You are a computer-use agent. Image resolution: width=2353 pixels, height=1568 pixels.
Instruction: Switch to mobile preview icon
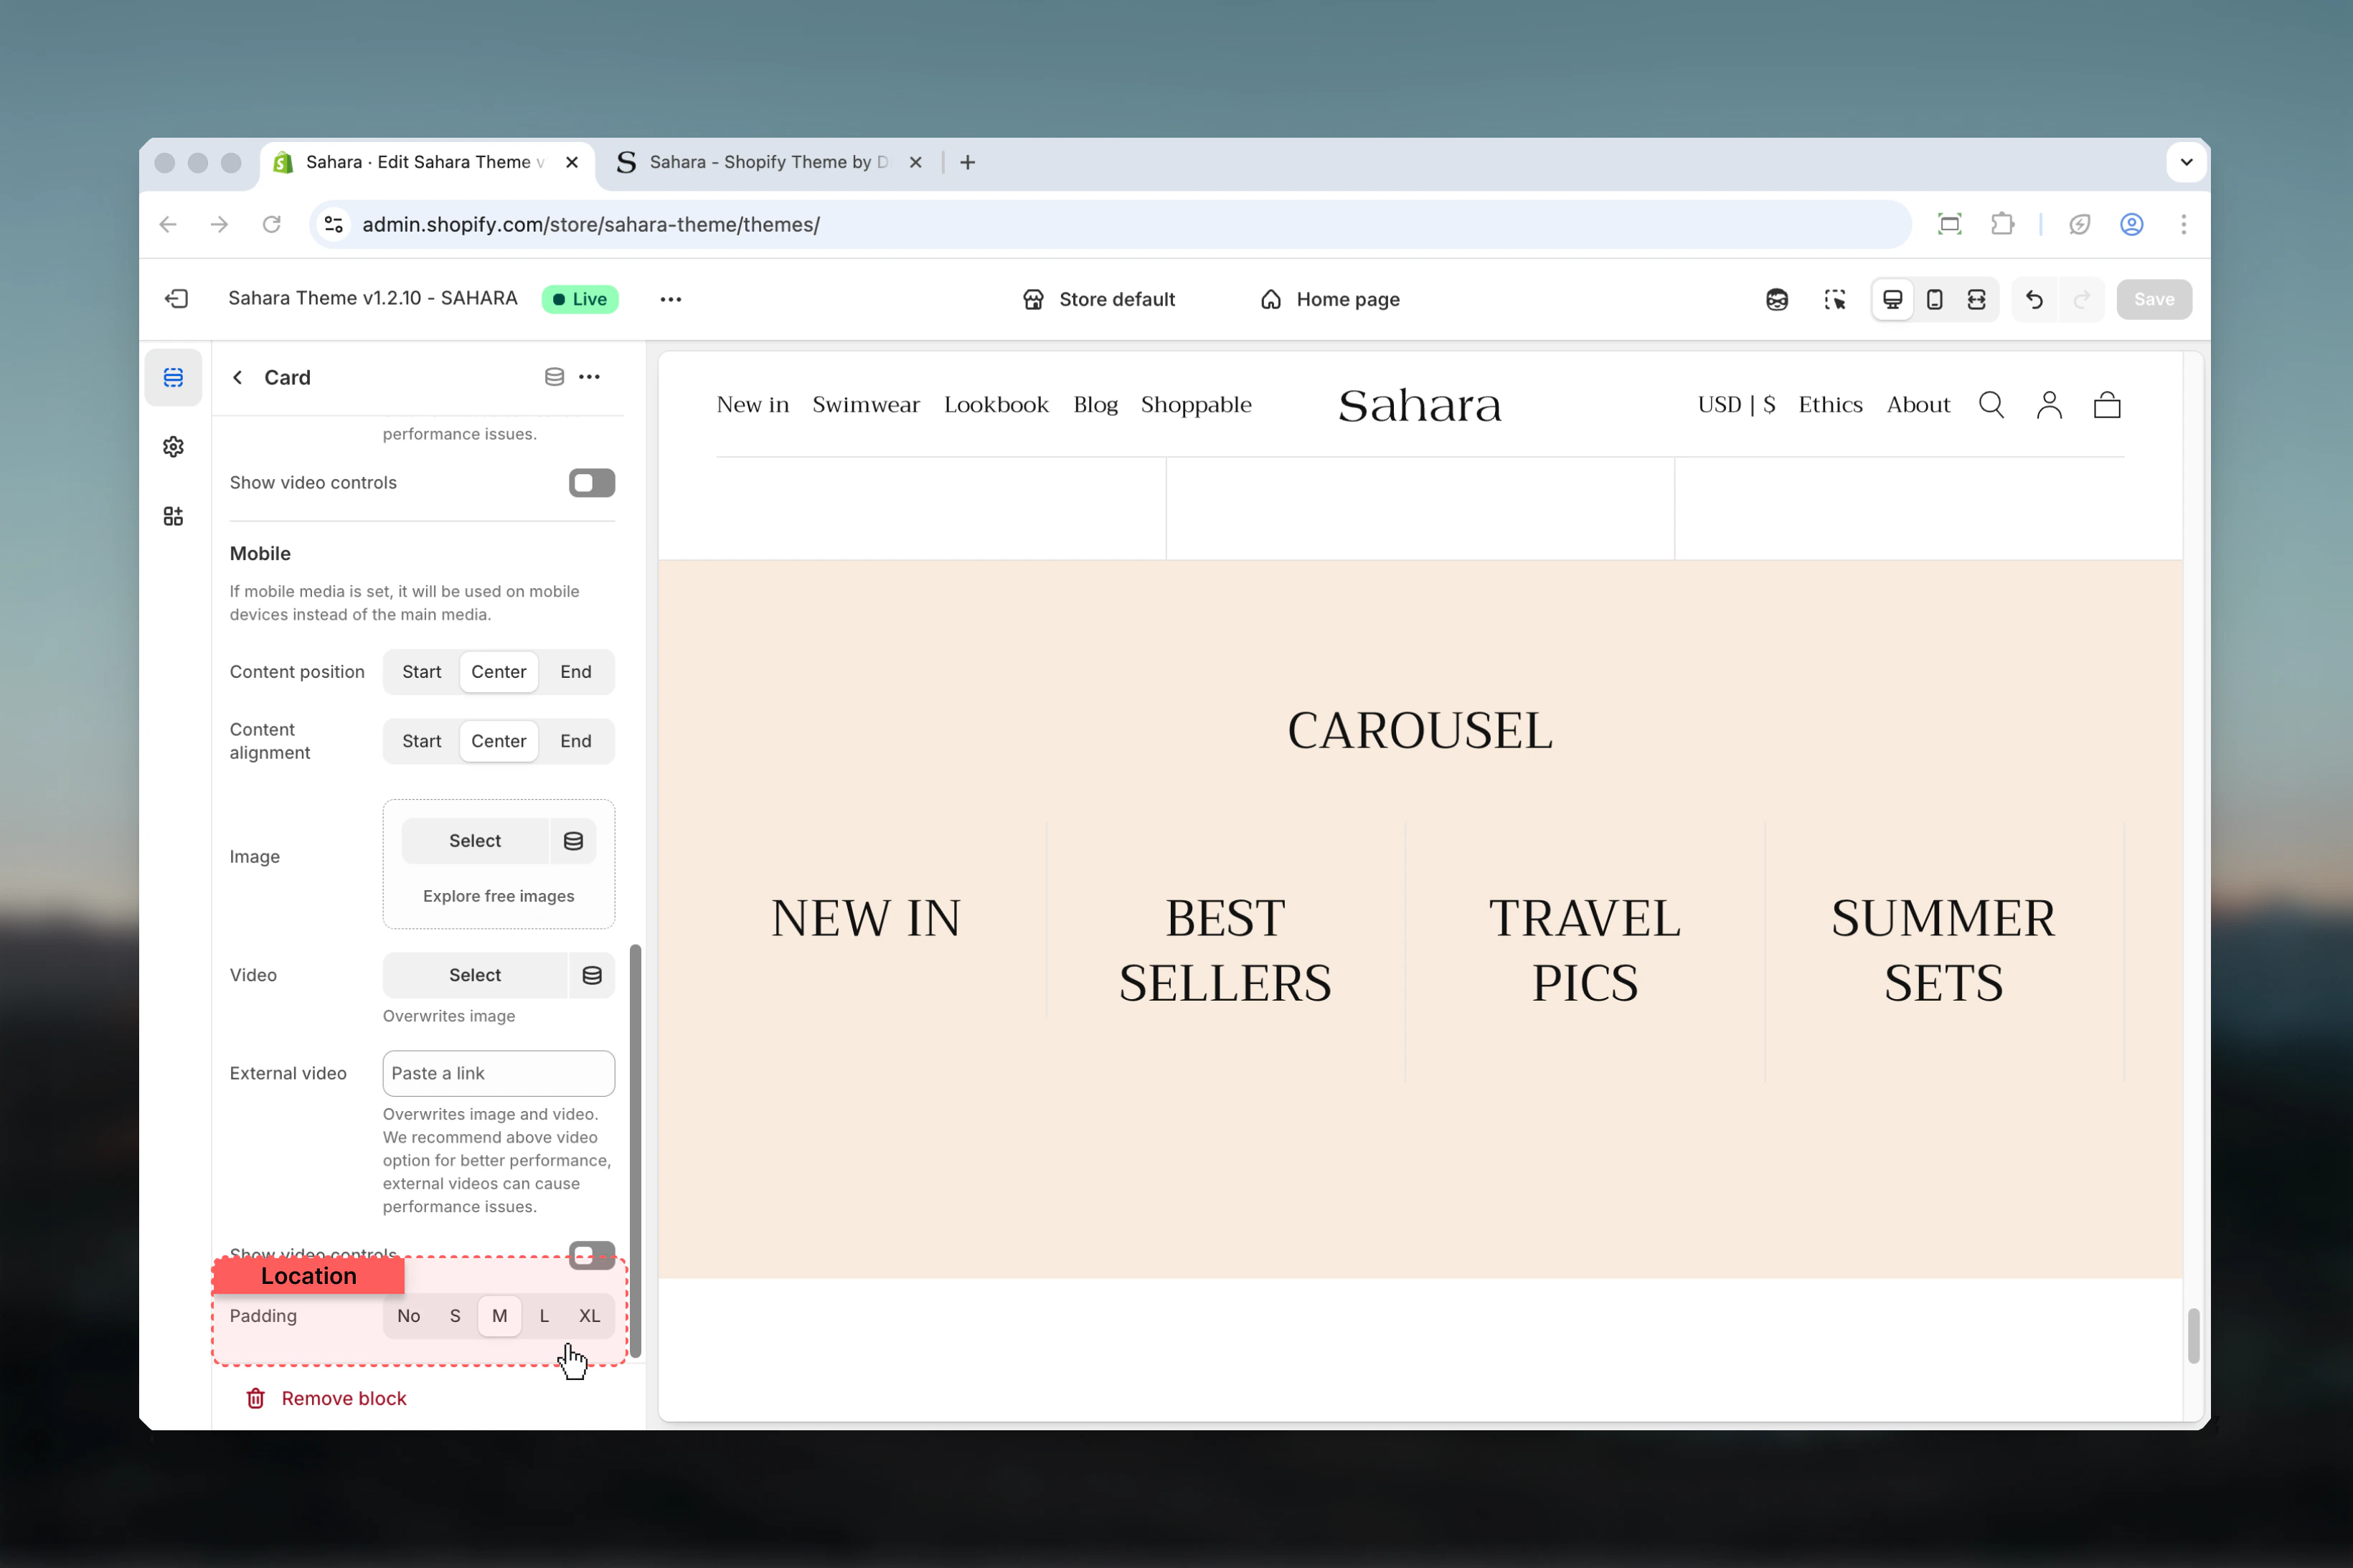pos(1935,299)
